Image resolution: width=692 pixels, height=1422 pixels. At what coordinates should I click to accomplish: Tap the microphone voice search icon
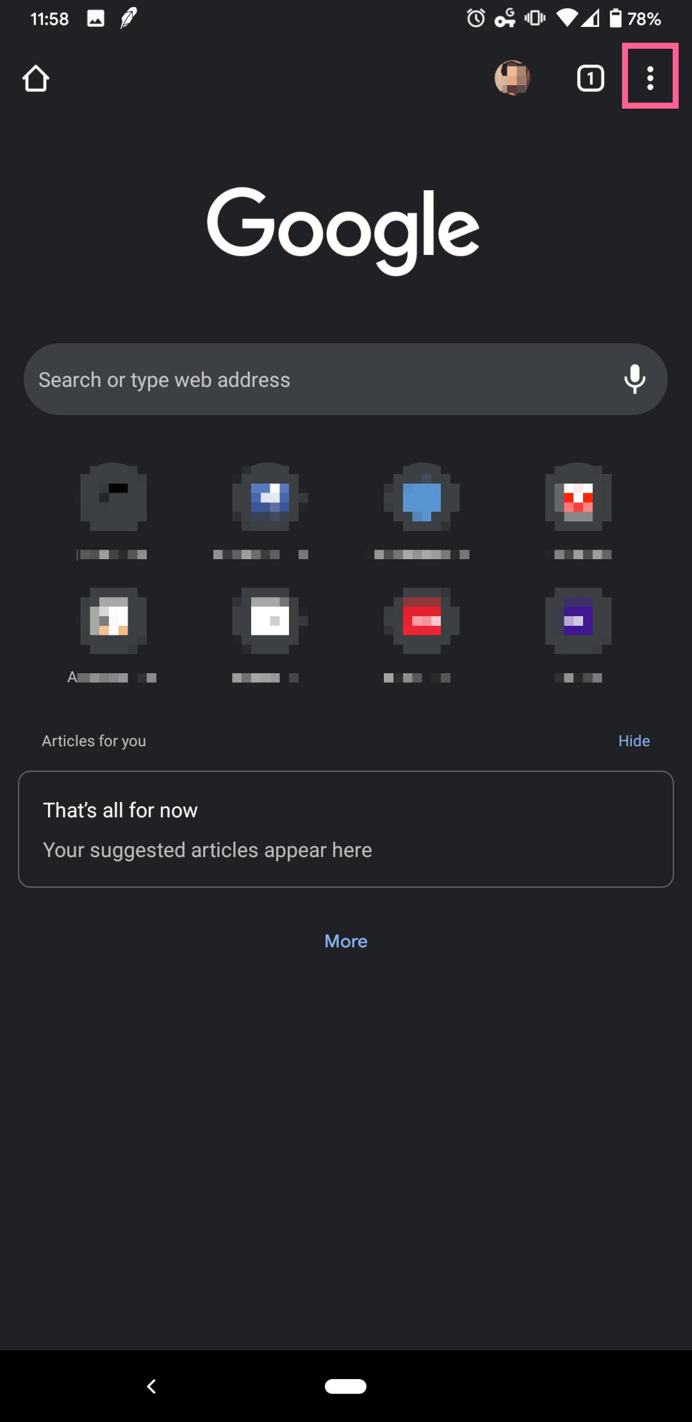pyautogui.click(x=634, y=379)
